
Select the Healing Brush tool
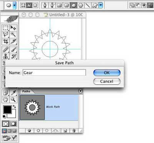(x=5, y=49)
